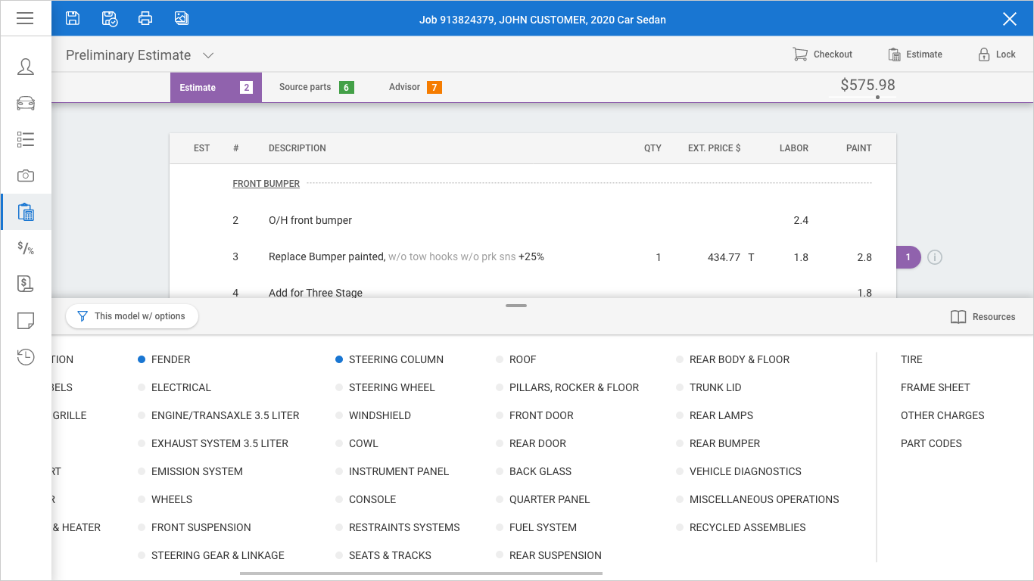Open the camera photos sidebar icon
This screenshot has width=1034, height=581.
point(26,176)
